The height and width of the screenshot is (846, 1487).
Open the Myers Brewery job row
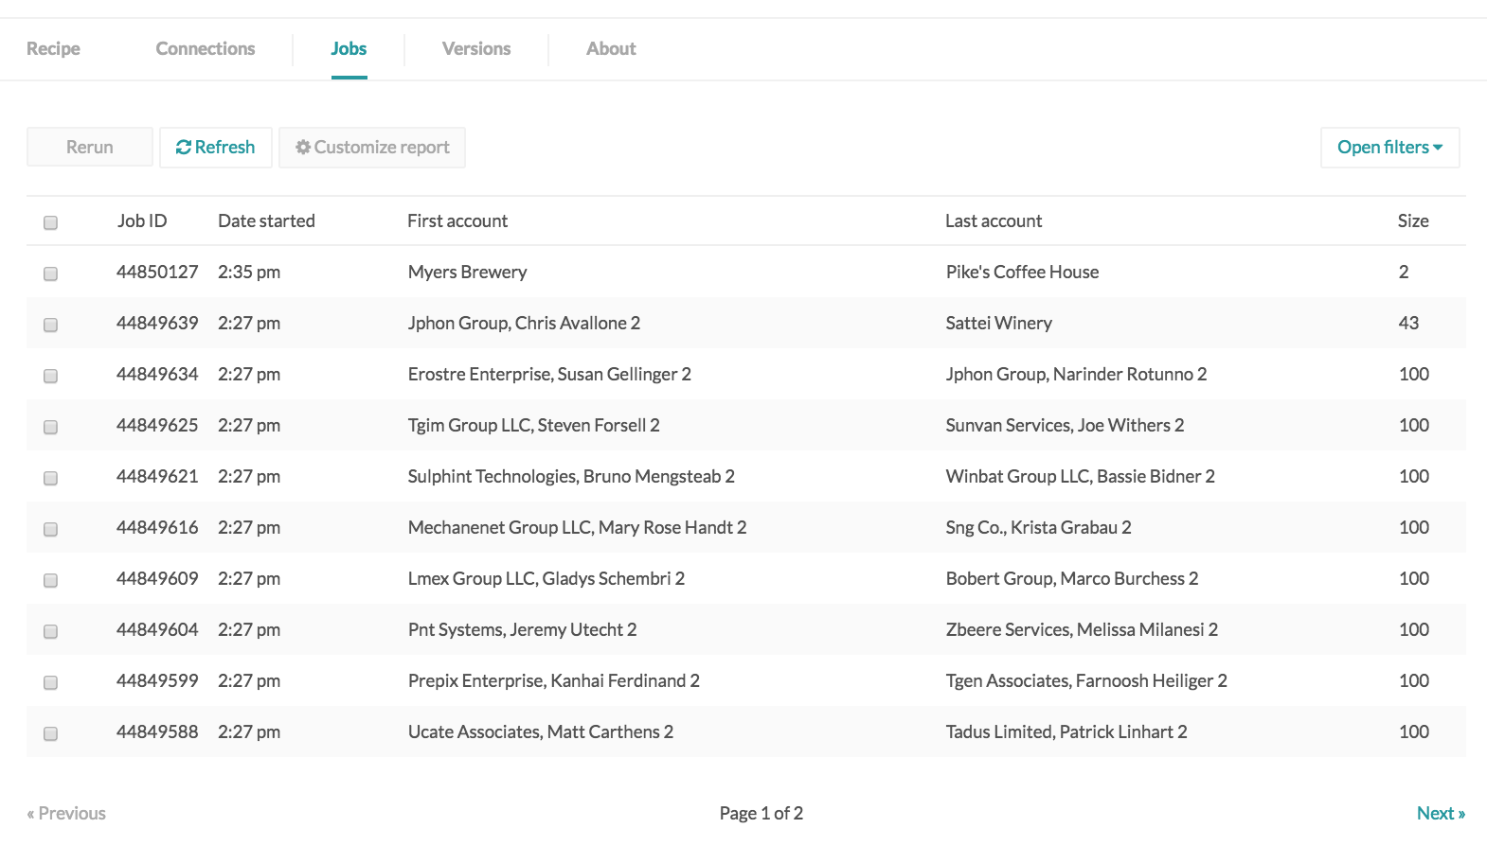(467, 273)
